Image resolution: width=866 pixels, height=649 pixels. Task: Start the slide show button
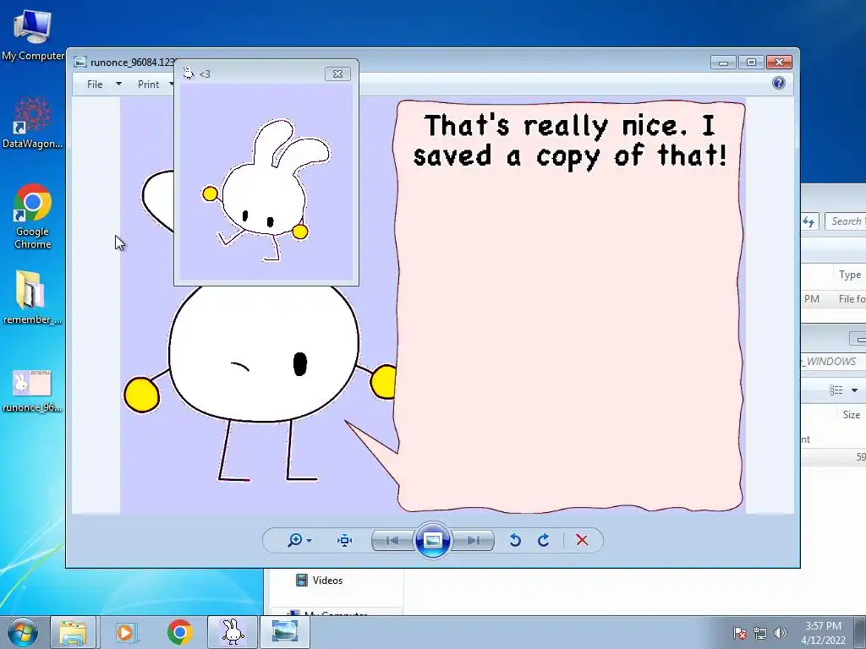[432, 540]
